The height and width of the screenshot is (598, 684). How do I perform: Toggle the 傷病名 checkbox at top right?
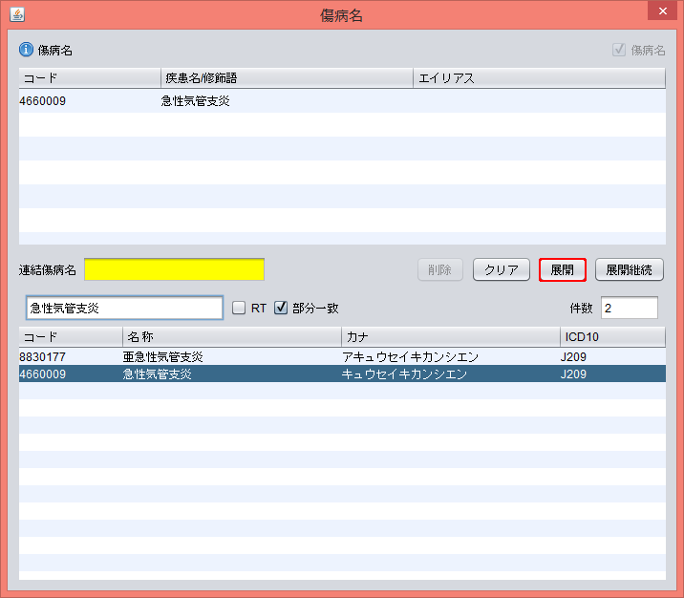[x=619, y=50]
